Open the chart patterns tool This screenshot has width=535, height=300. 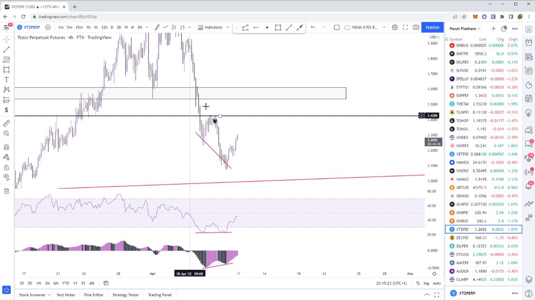pos(6,89)
